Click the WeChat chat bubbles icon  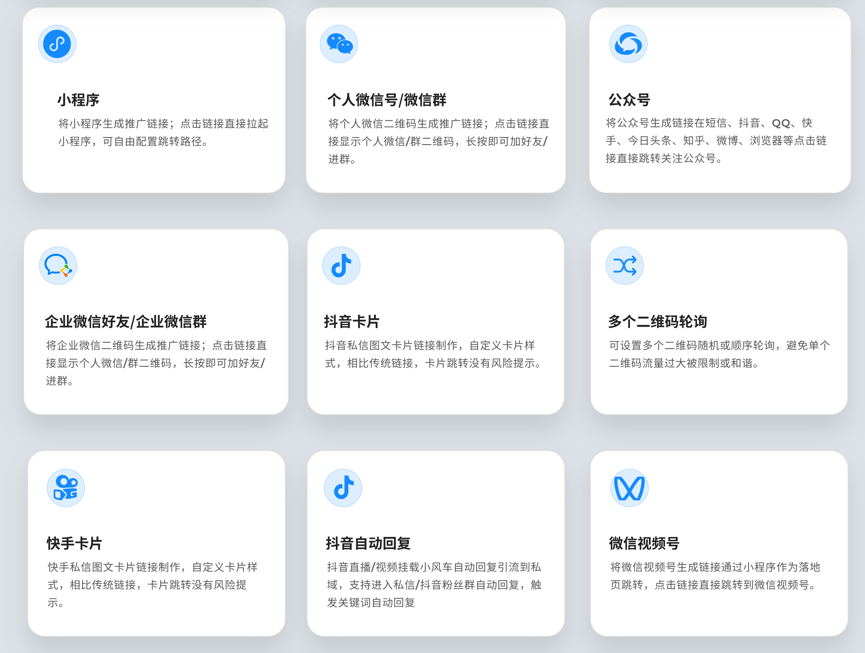(339, 44)
